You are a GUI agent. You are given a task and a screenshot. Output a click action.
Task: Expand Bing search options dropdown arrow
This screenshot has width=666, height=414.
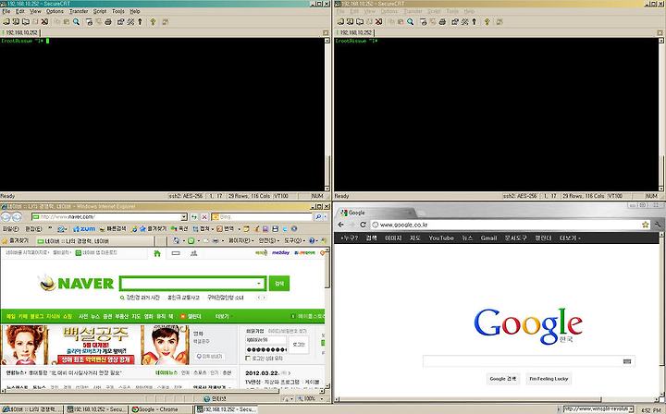point(326,217)
